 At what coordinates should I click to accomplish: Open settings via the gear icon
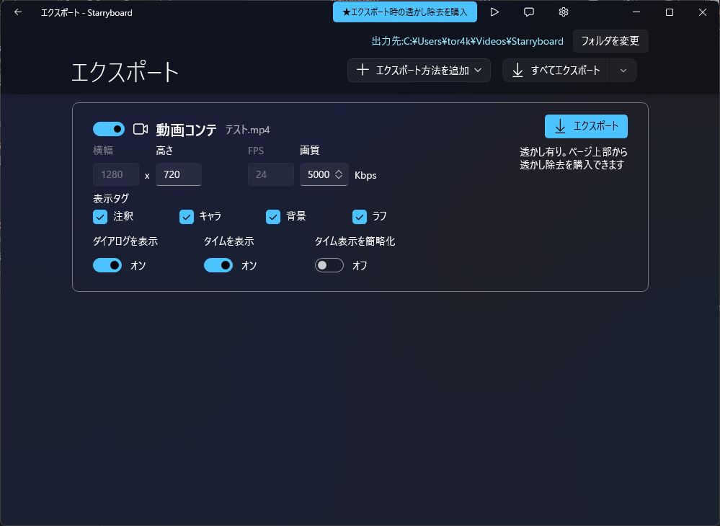click(x=564, y=12)
